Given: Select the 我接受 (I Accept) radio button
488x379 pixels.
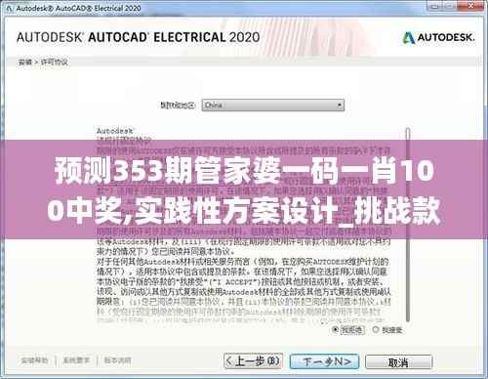Looking at the screenshot, I should tap(376, 330).
